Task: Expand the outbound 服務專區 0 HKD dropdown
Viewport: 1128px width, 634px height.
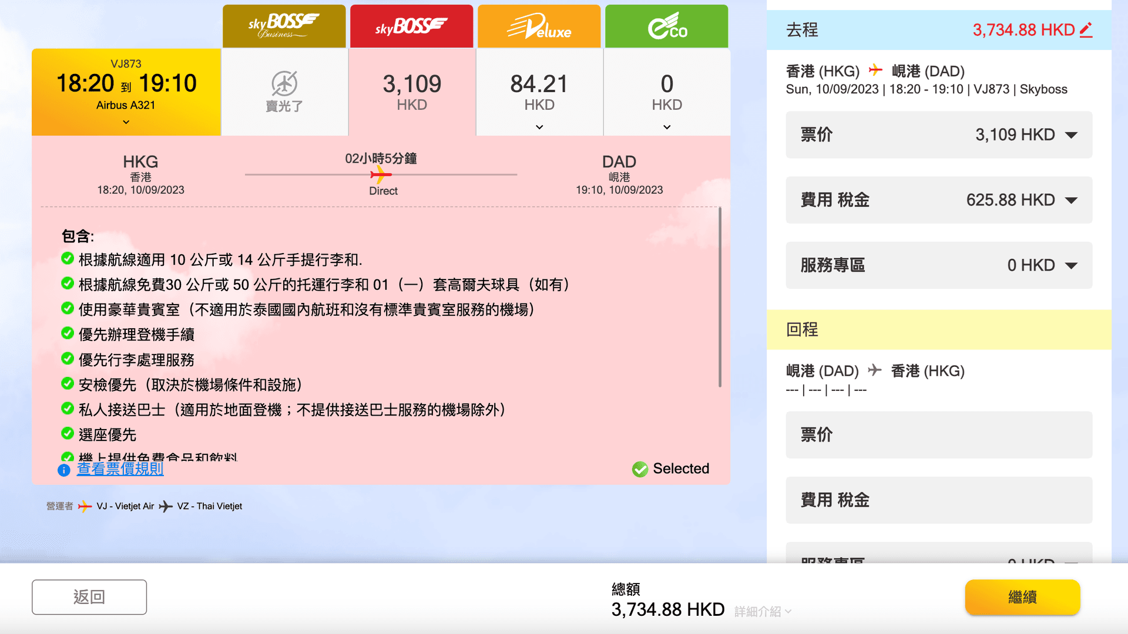Action: coord(939,265)
